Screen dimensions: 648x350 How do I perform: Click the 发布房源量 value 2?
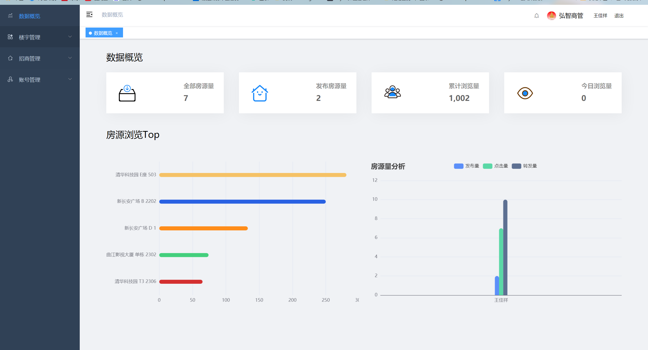coord(318,98)
